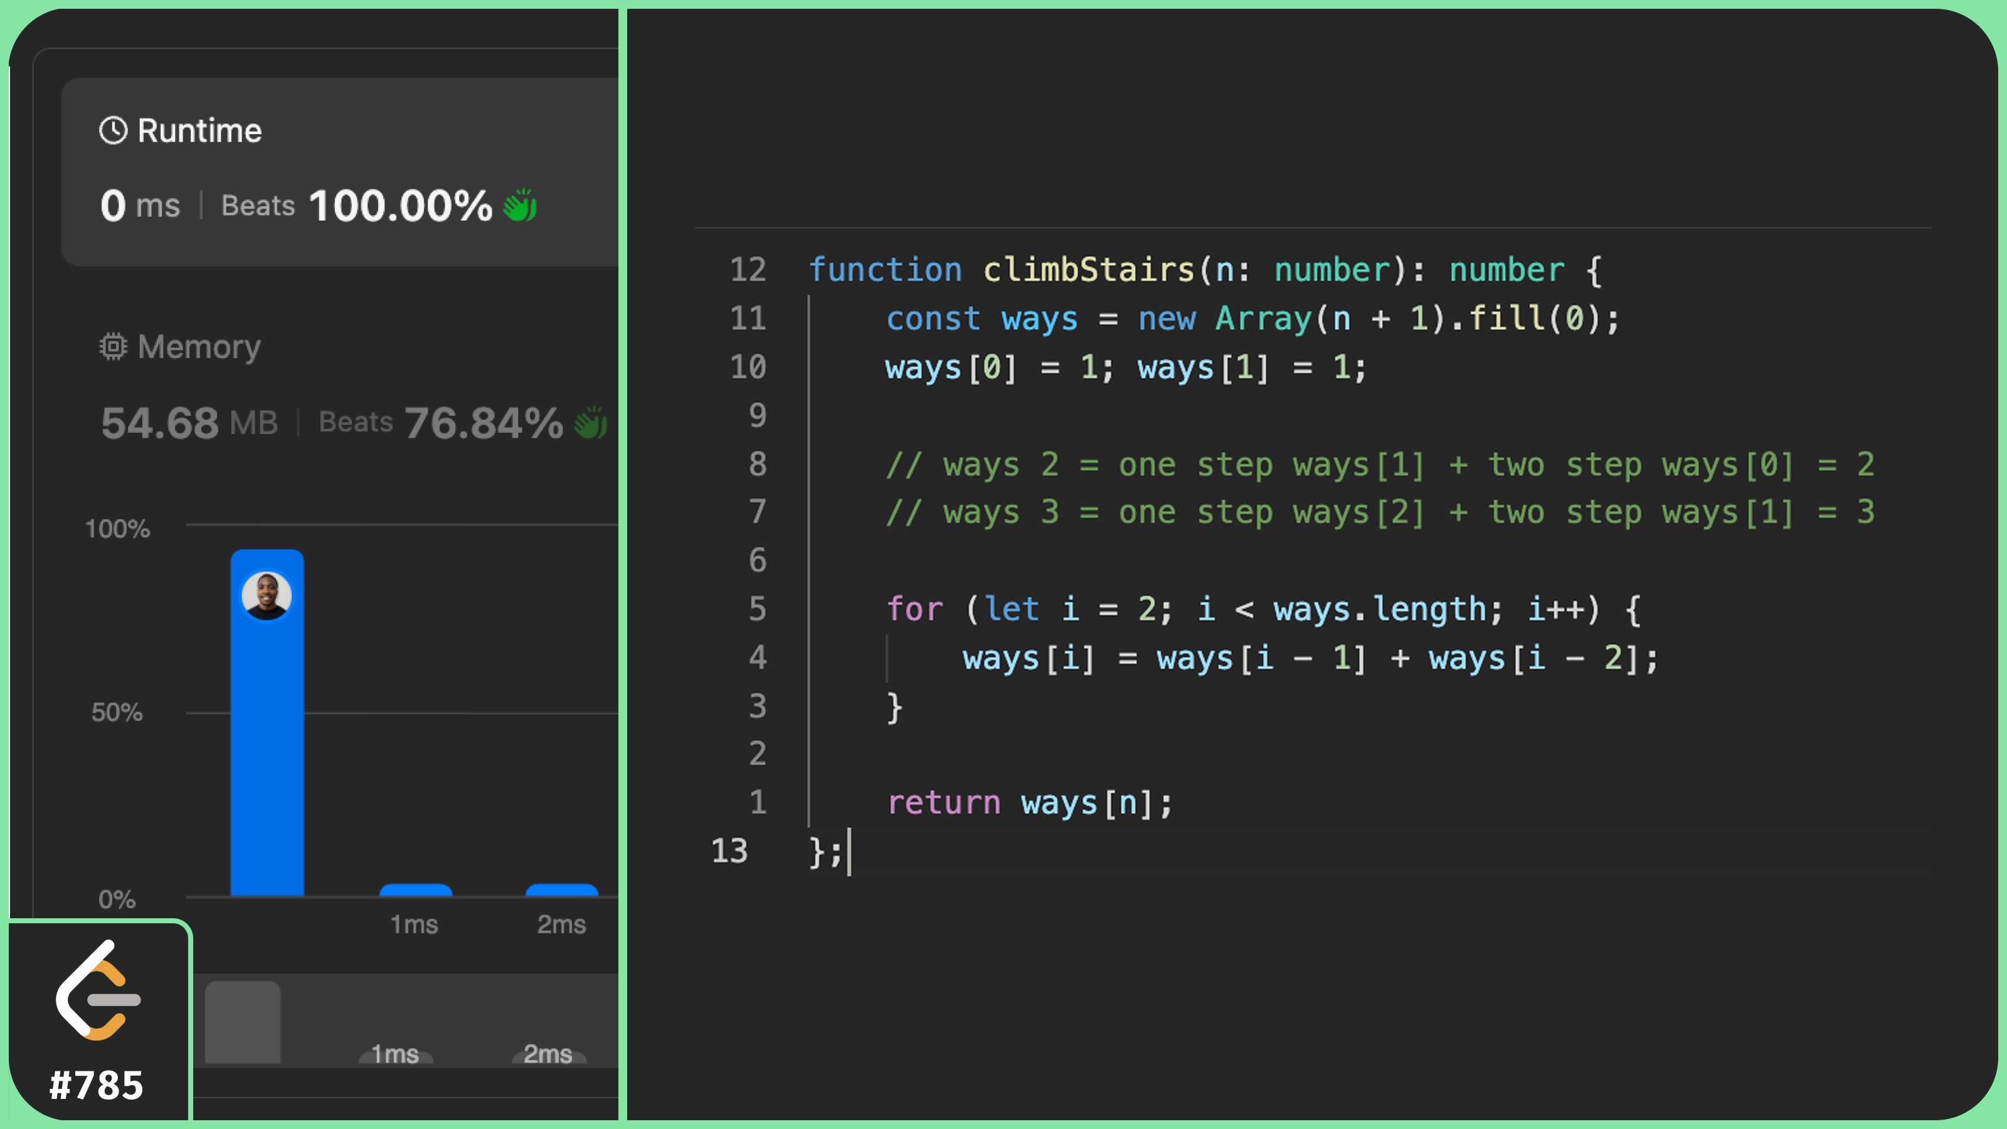The image size is (2007, 1129).
Task: Click the small 2ms histogram bar
Action: click(562, 890)
